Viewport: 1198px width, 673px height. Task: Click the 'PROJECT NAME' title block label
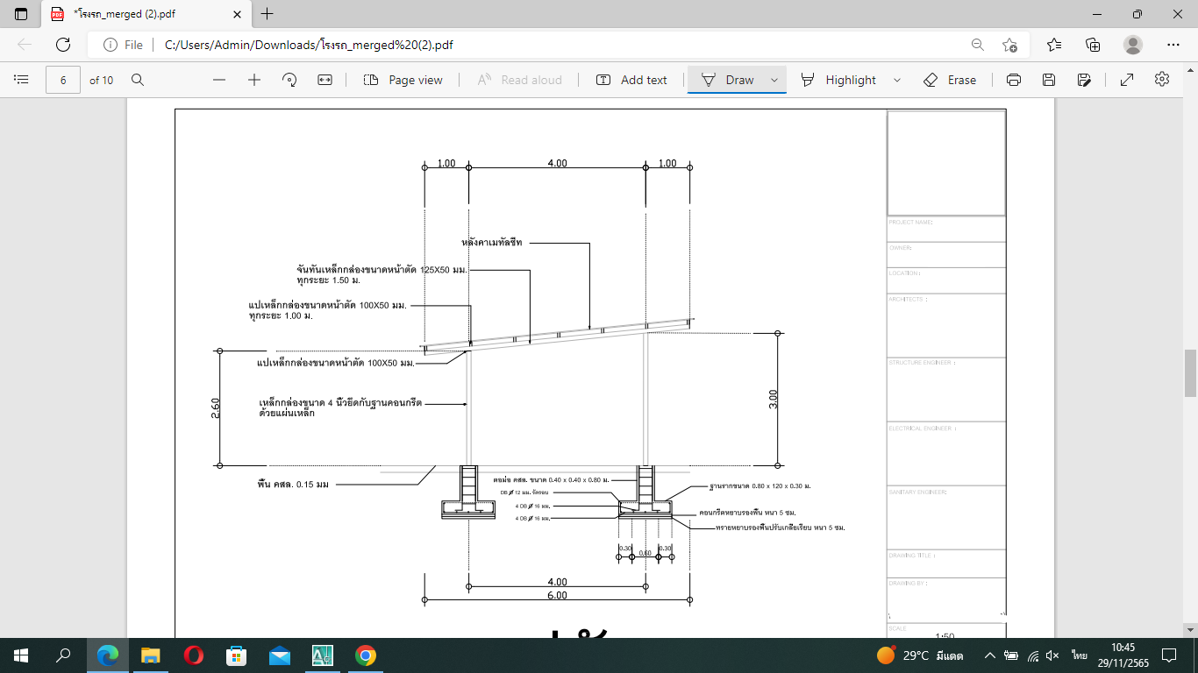(910, 223)
